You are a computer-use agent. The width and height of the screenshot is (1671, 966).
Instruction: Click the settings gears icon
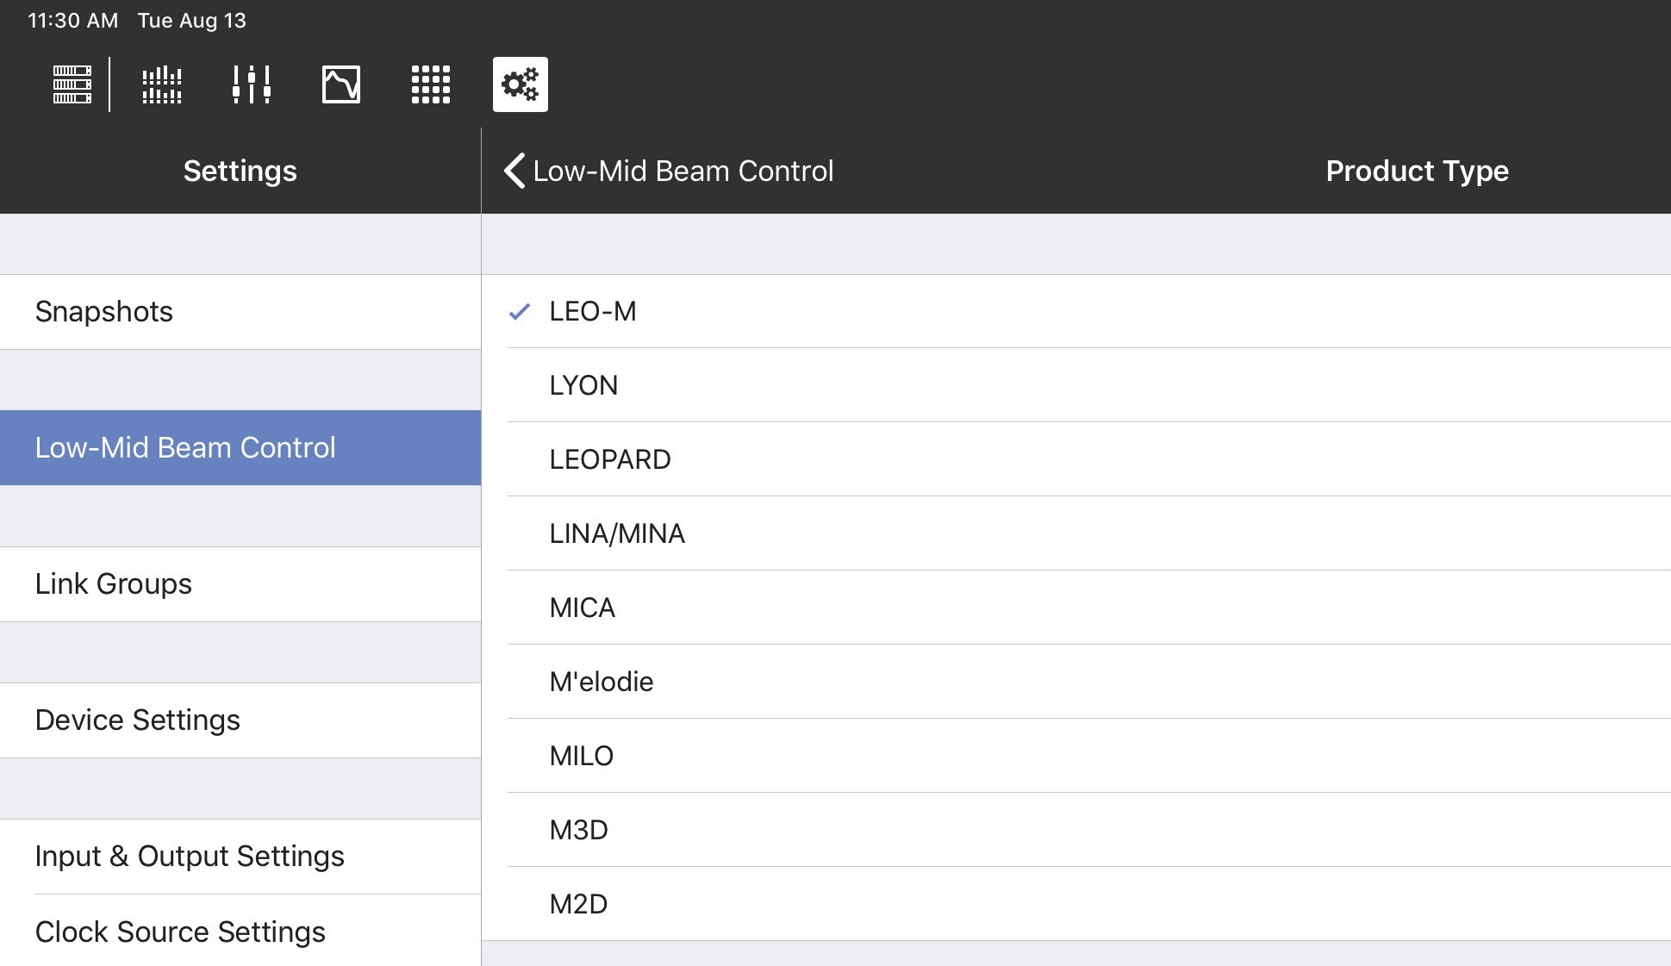(x=521, y=84)
